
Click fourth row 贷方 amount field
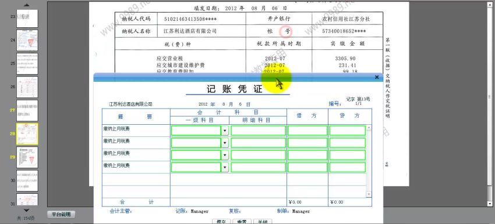click(348, 167)
